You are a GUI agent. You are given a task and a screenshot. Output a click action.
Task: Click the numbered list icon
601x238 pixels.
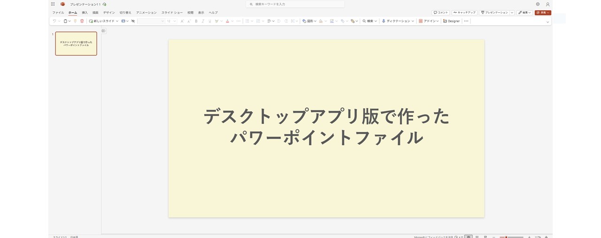pos(258,21)
